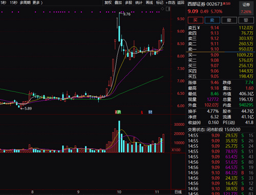Click the 证券 sector tag box
The height and width of the screenshot is (195, 256).
246,8
